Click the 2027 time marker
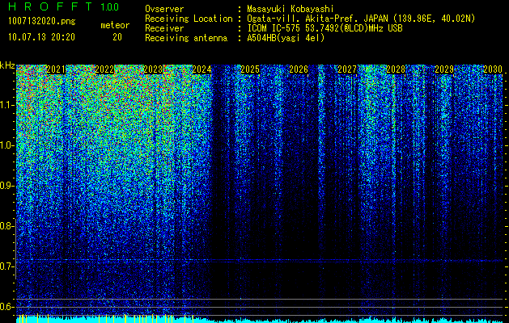Screen dimensions: 509x323 347,69
